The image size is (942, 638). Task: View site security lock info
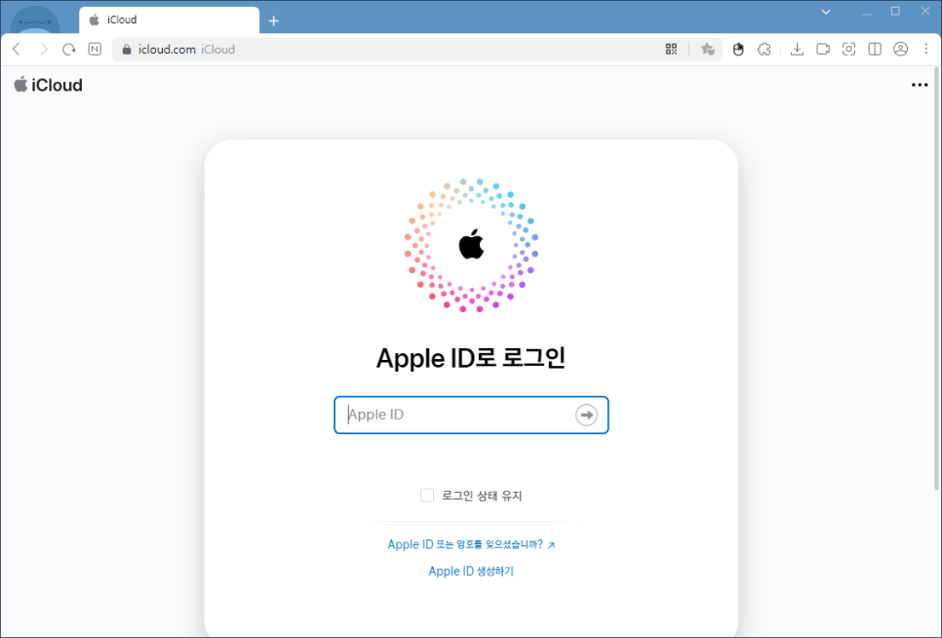click(126, 49)
